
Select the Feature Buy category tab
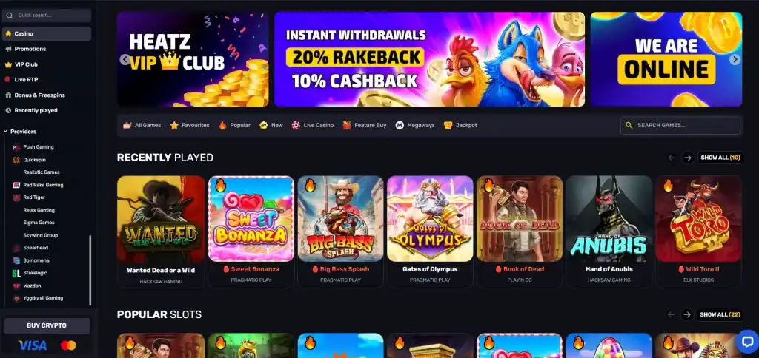tap(364, 125)
